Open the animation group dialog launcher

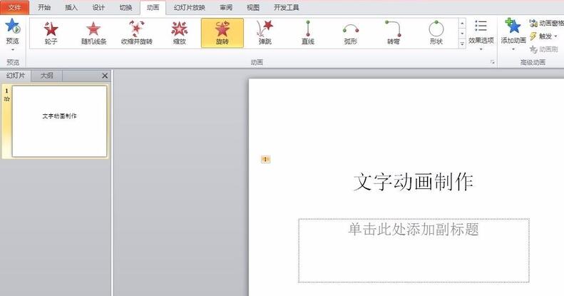(493, 62)
